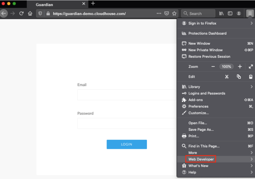Select New Private Window menu item

point(205,50)
